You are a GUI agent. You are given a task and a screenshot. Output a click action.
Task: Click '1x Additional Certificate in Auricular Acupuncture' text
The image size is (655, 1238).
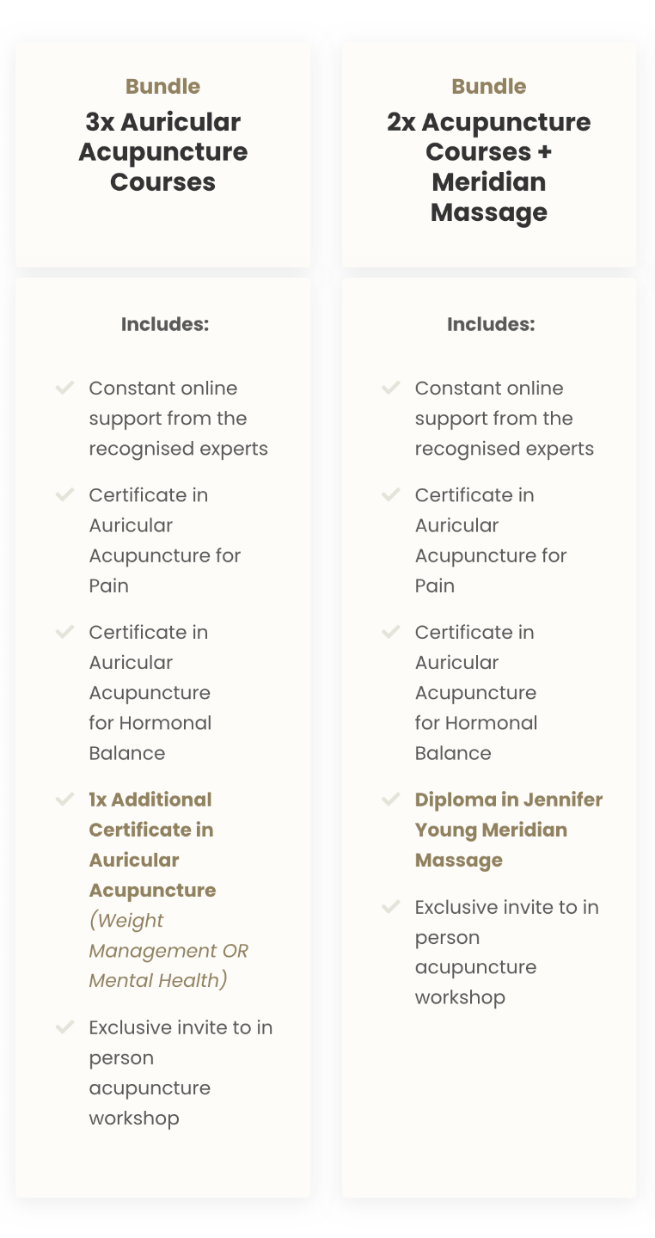(152, 844)
